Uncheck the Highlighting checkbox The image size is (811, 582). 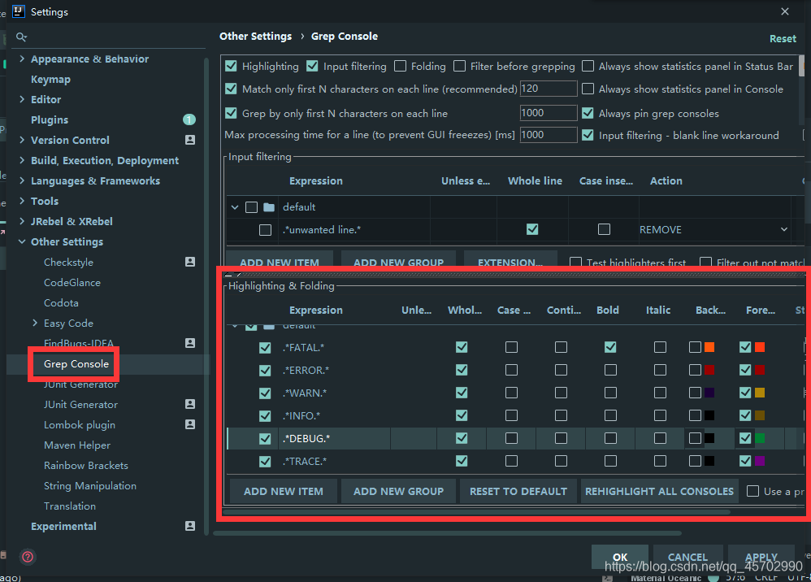[232, 66]
